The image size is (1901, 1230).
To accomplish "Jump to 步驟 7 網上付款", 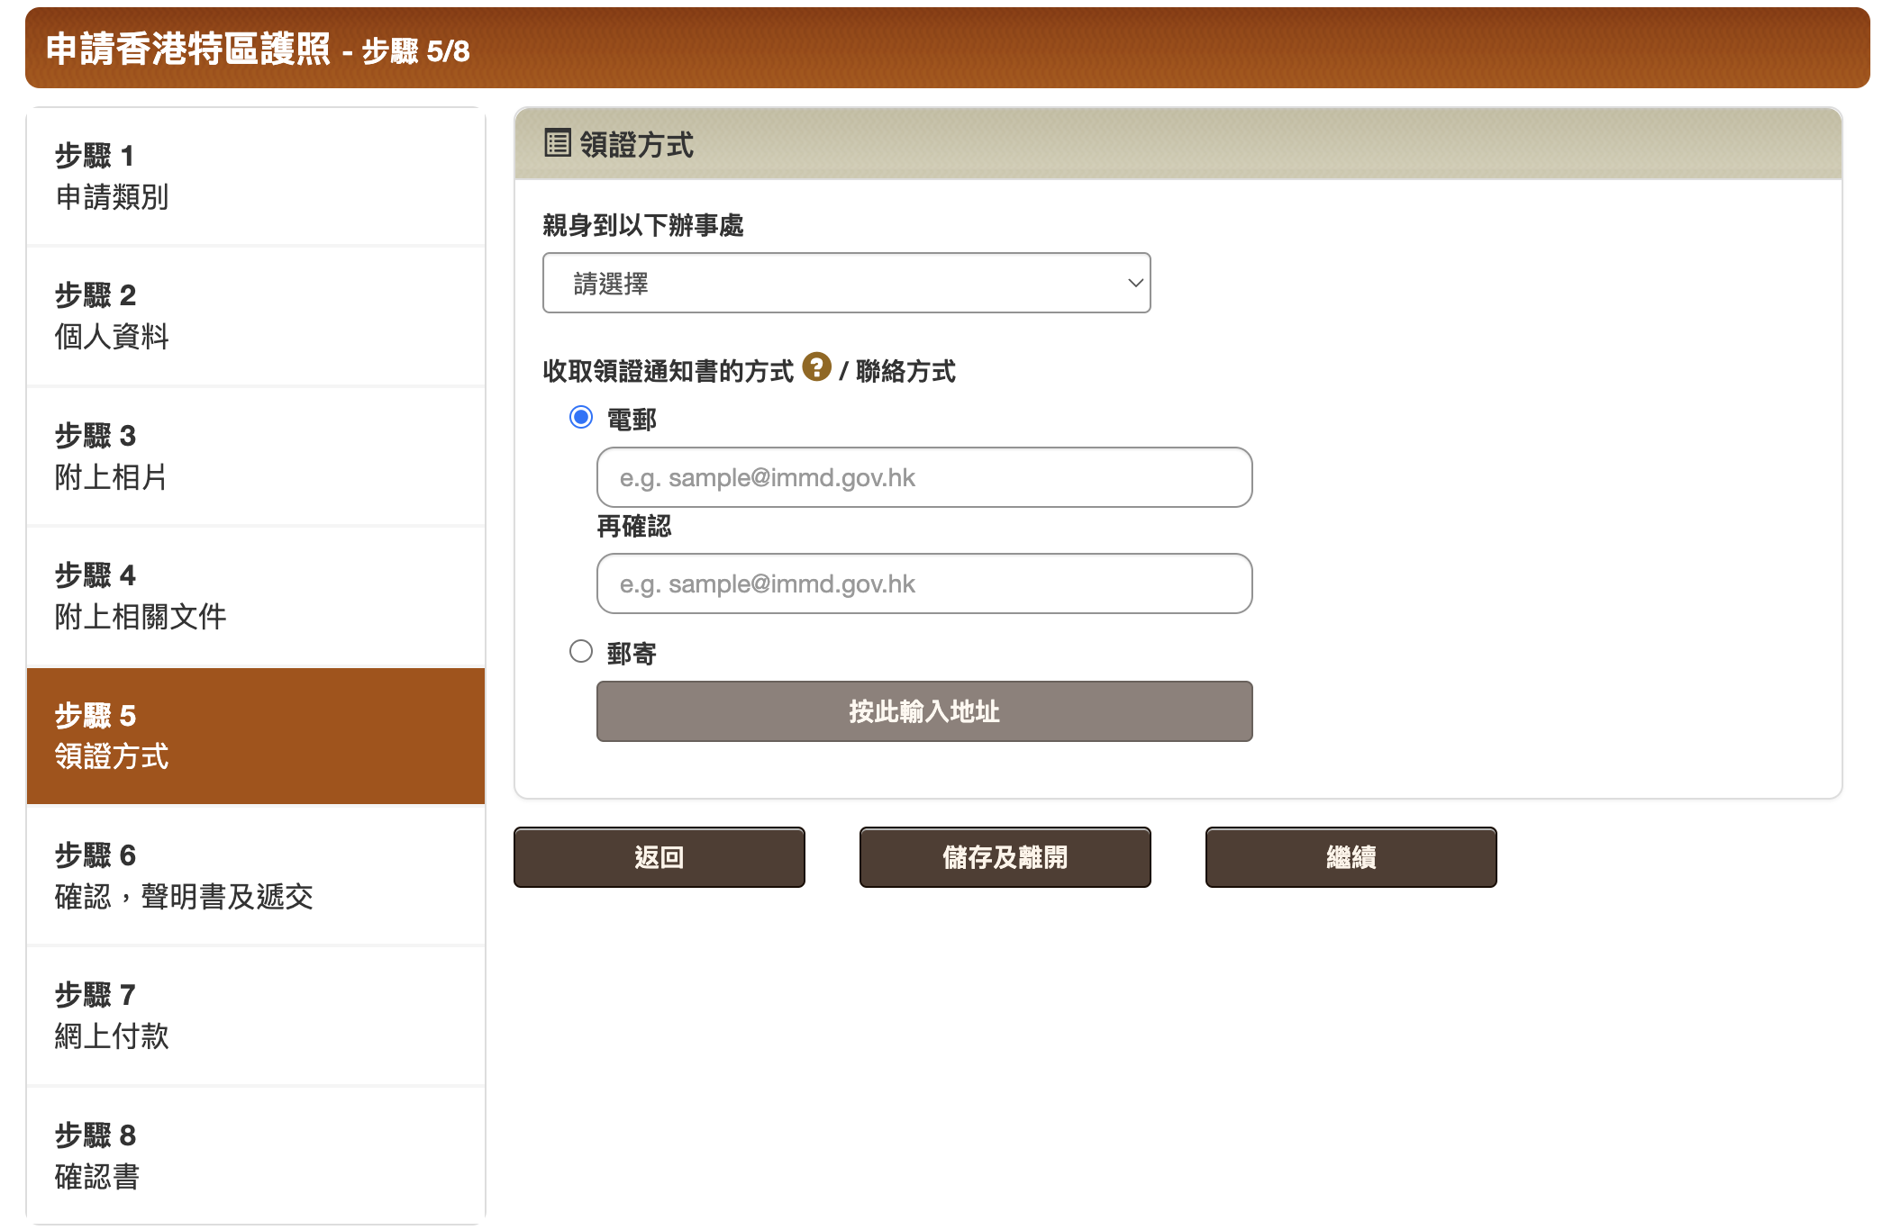I will point(256,1014).
